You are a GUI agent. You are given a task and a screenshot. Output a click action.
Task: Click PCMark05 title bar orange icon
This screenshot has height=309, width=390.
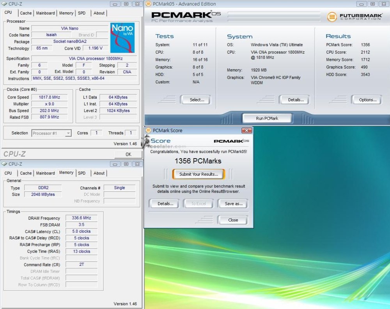tap(148, 4)
